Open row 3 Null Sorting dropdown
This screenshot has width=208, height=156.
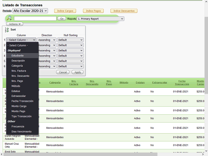click(71, 51)
